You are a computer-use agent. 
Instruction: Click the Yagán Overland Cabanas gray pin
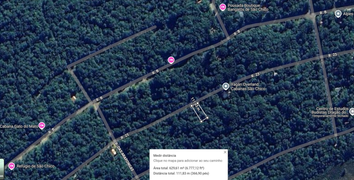tap(226, 86)
